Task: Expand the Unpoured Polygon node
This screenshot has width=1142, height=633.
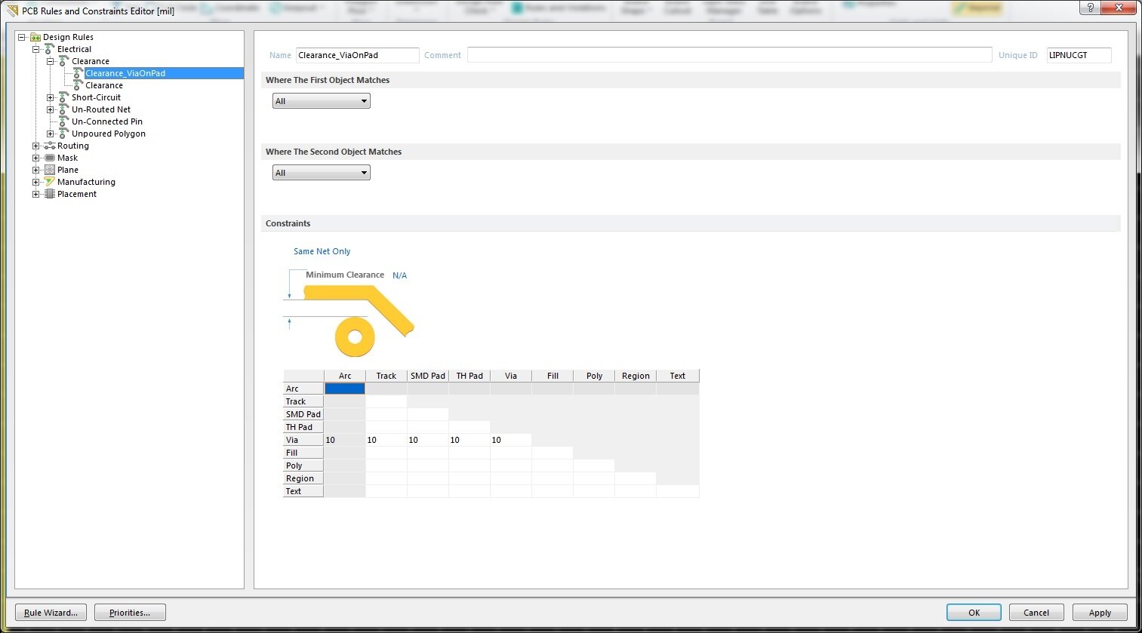Action: (50, 134)
